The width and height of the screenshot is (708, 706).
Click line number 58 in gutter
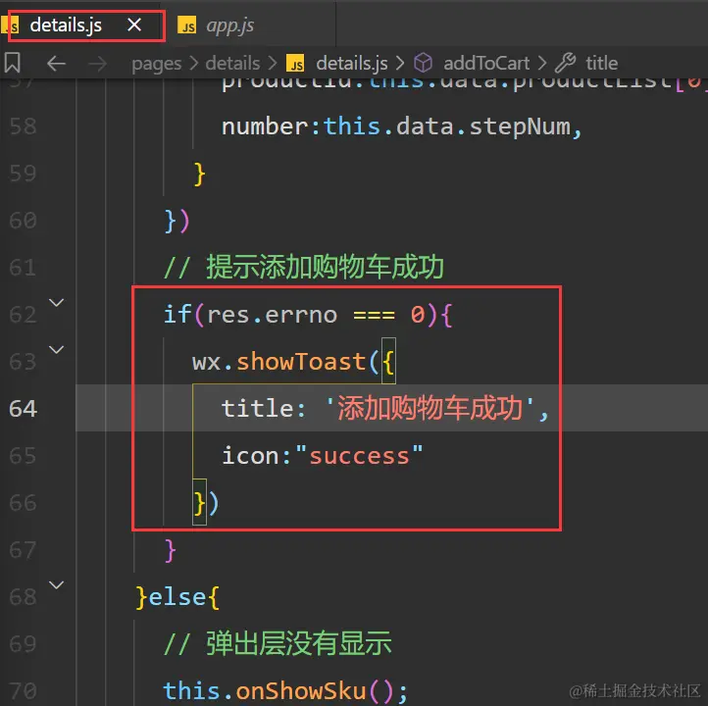[23, 126]
